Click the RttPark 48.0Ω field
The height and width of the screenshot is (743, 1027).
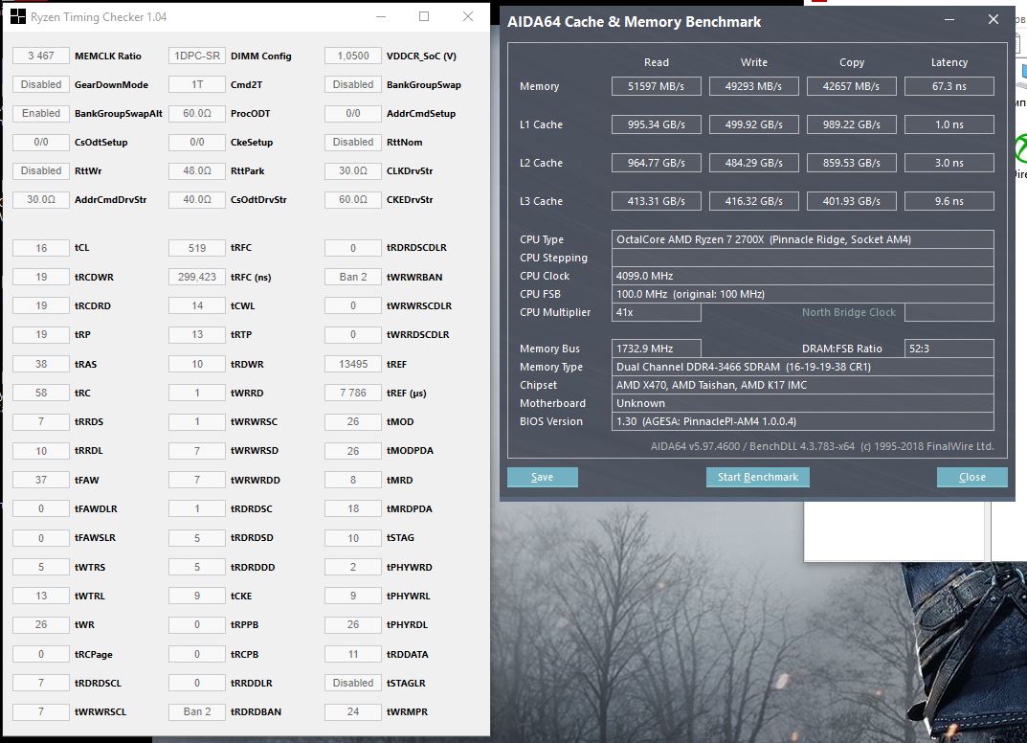coord(197,170)
